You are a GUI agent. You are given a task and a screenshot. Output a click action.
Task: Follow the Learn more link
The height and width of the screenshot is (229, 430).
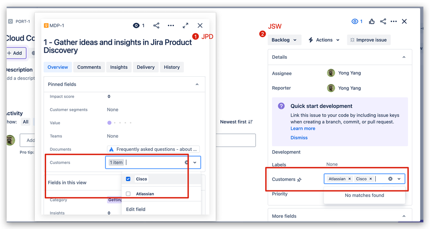303,128
